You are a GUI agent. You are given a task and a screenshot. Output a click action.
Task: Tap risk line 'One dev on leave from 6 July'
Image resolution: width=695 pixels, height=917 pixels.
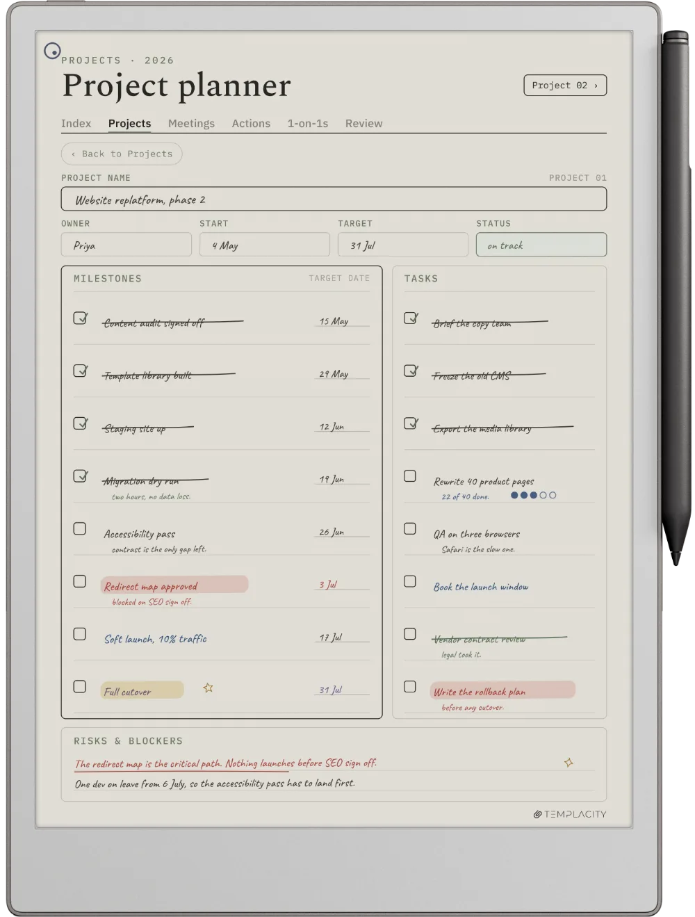pyautogui.click(x=215, y=784)
